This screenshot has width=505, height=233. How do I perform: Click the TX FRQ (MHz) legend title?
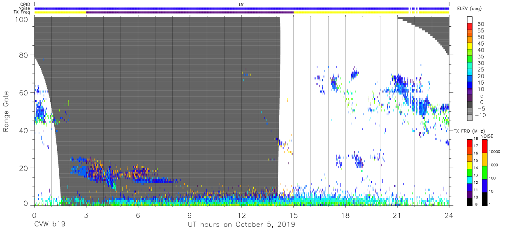[469, 131]
